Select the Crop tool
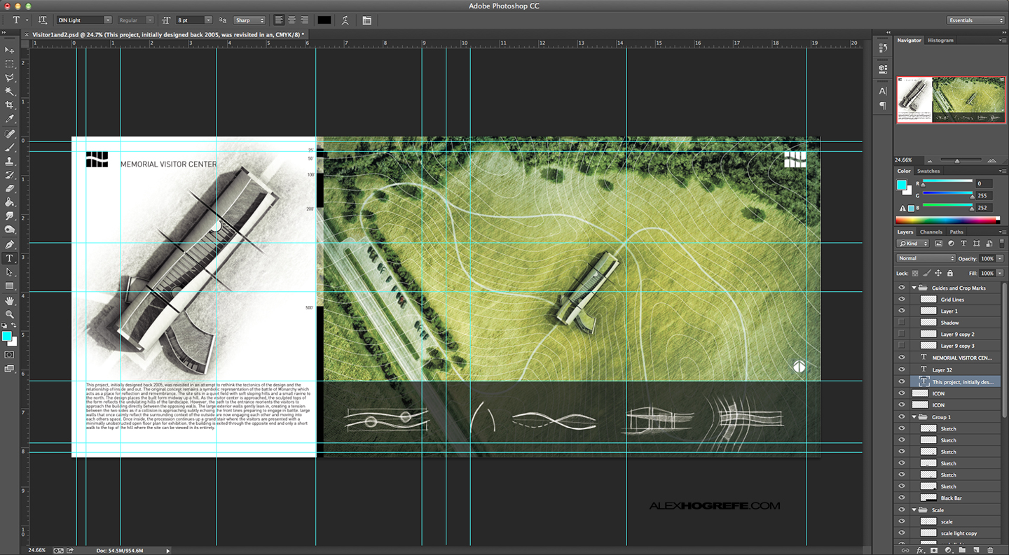The width and height of the screenshot is (1009, 555). (x=9, y=105)
